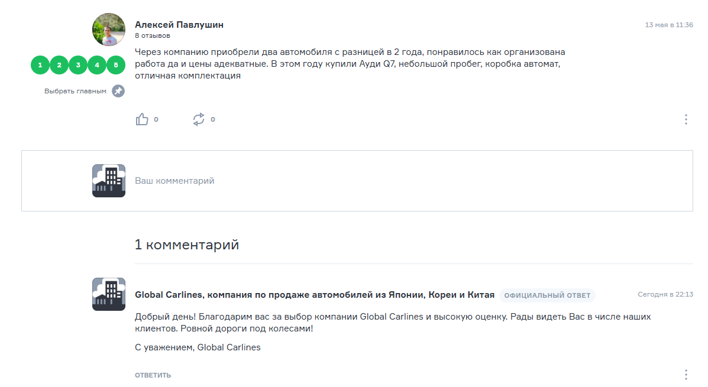Click reply text starting Добрый день
708x387 pixels.
point(393,323)
